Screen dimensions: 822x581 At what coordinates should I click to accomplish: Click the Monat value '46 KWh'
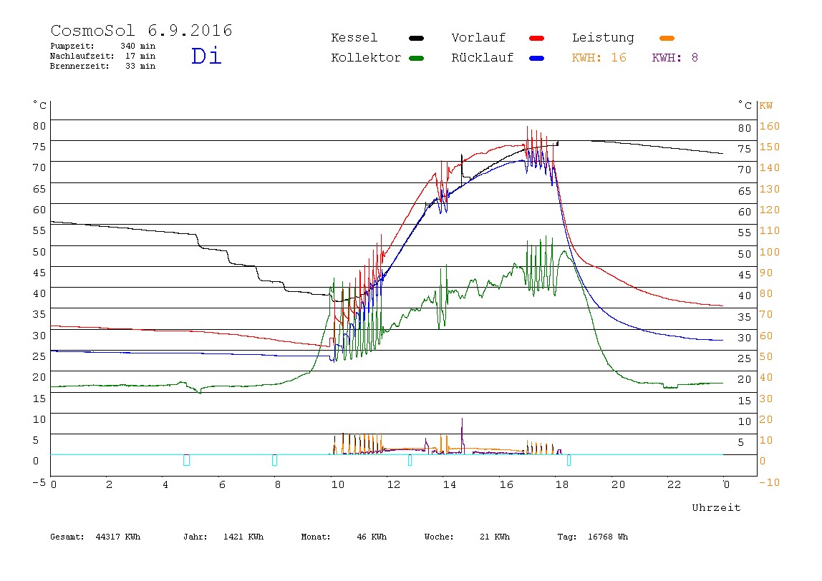point(372,537)
